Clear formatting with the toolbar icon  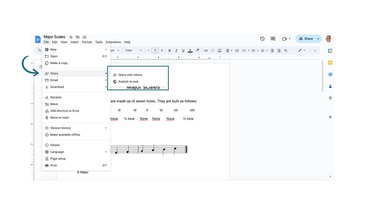[x=286, y=50]
